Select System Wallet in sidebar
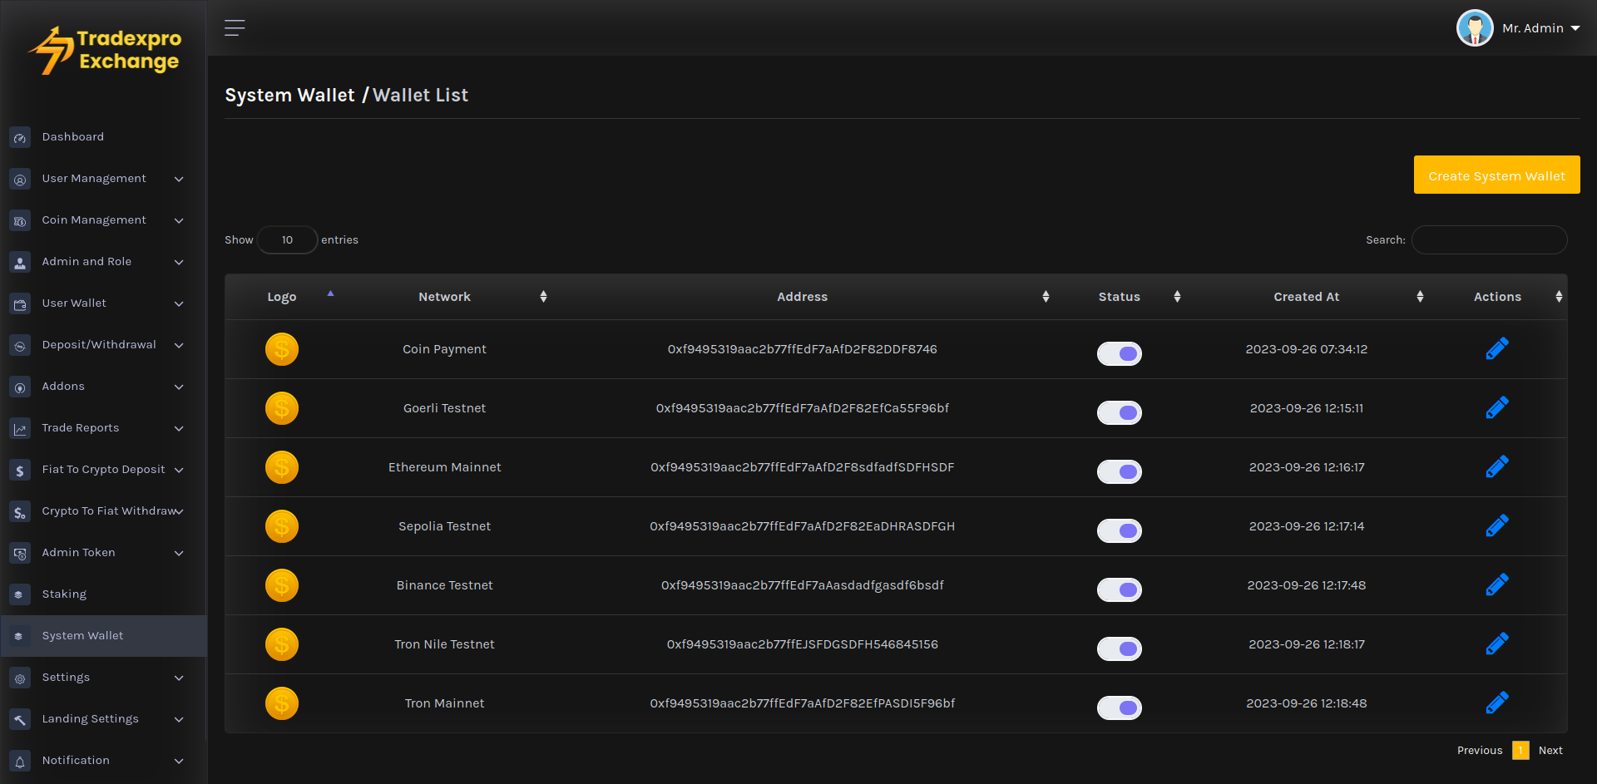The image size is (1597, 784). [82, 636]
